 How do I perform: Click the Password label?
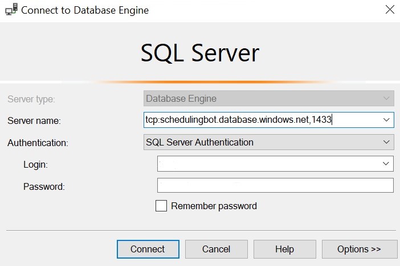point(44,186)
